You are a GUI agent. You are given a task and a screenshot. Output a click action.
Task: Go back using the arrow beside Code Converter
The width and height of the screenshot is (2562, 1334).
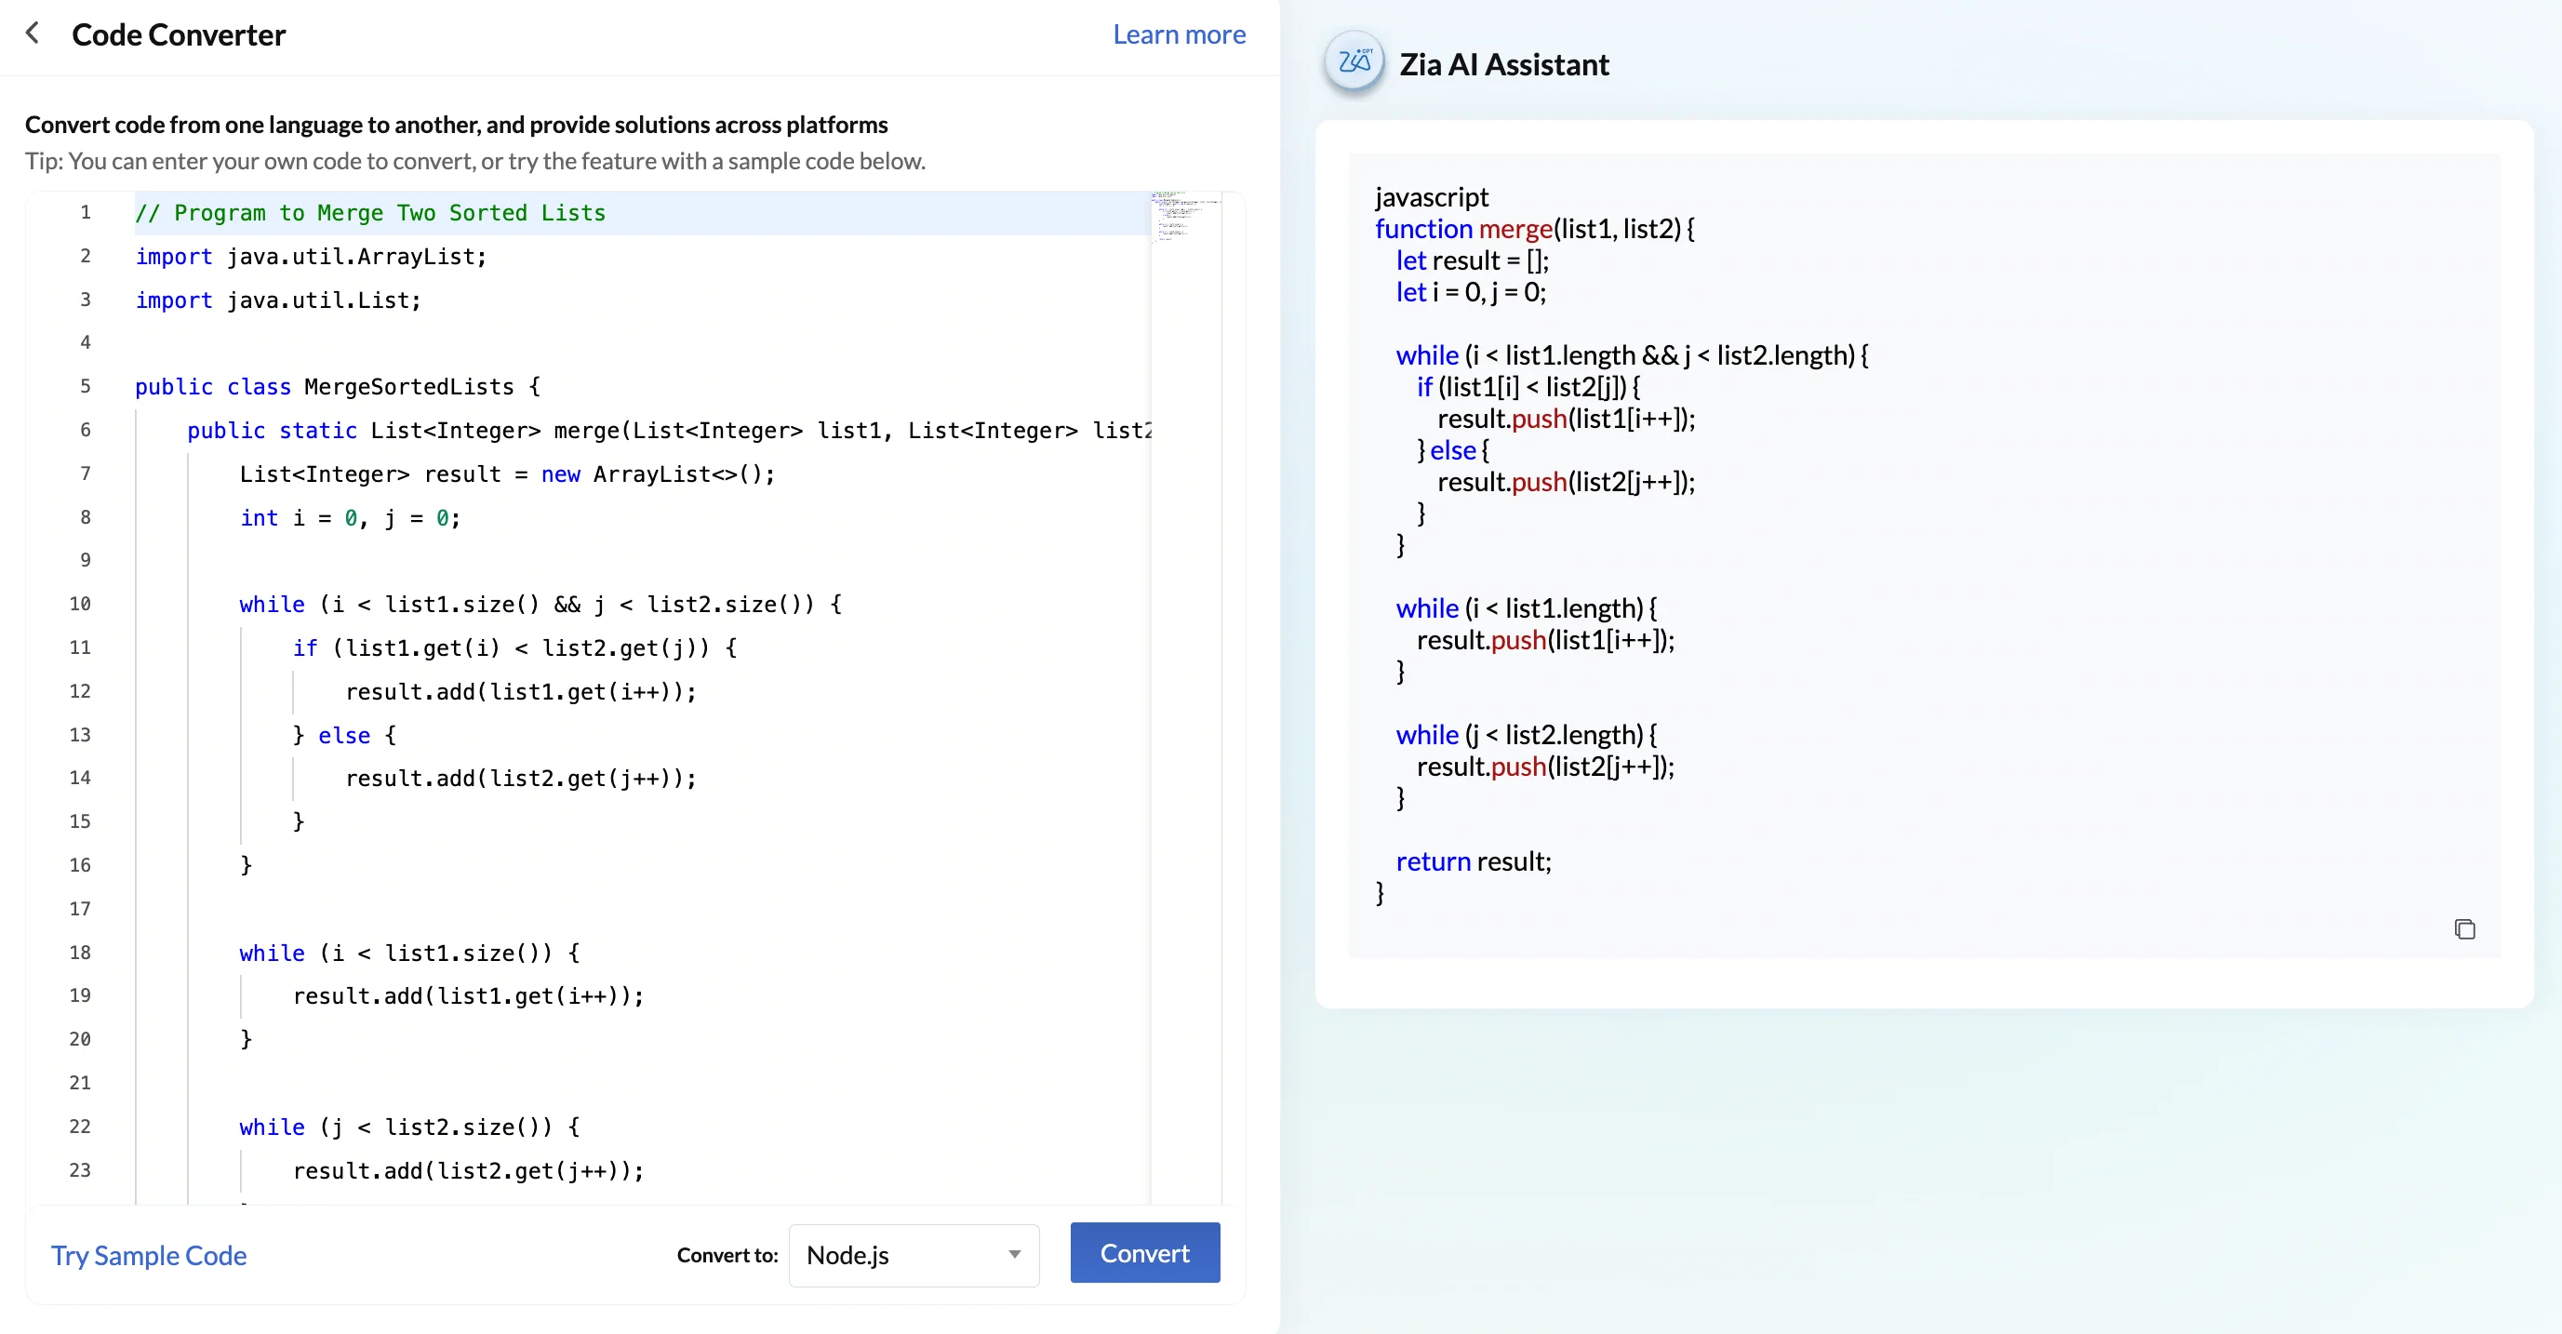tap(33, 33)
